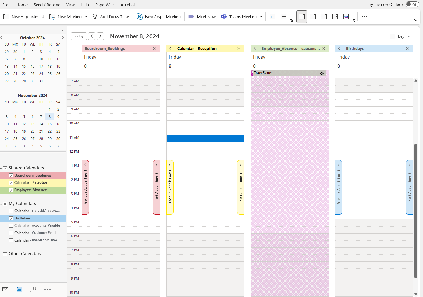
Task: Click Previous Appointment in Boardroom_Bookings column
Action: (85, 187)
